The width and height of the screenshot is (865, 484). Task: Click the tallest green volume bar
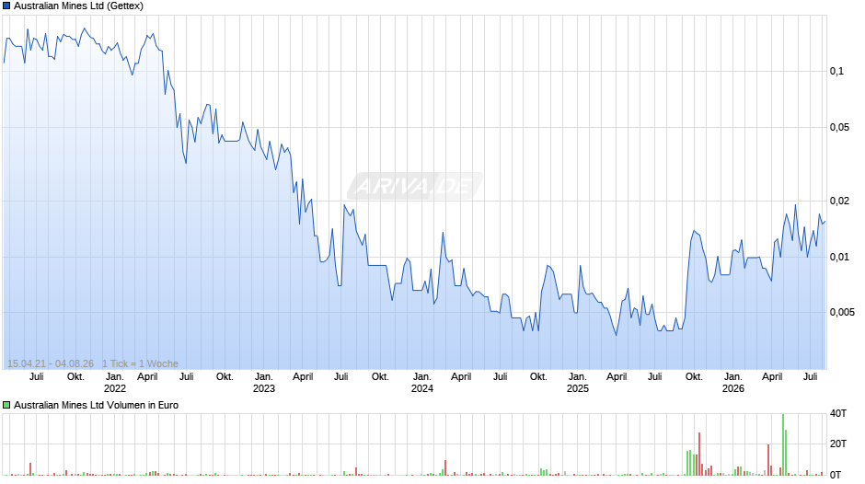pyautogui.click(x=783, y=444)
